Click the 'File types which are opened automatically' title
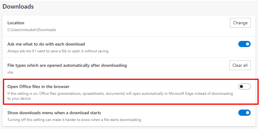 point(67,65)
